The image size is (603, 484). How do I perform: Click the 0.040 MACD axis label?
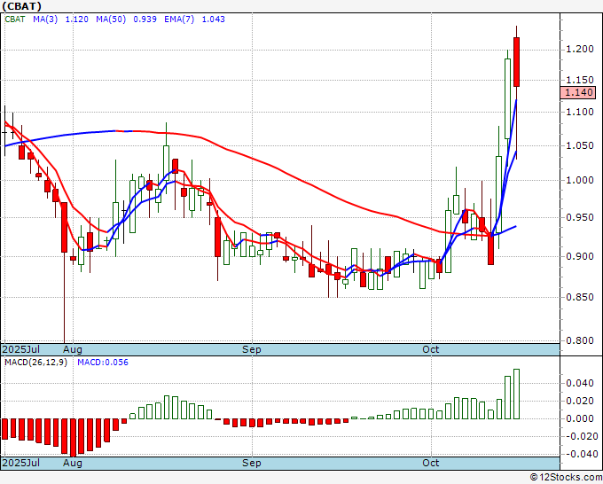580,383
